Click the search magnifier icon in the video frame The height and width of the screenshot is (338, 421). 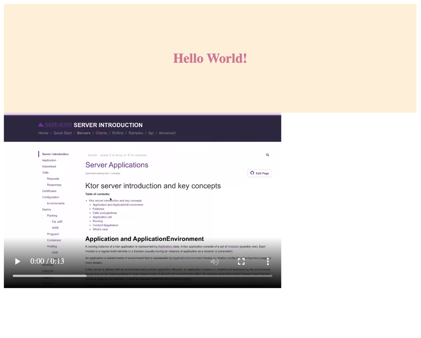(267, 155)
